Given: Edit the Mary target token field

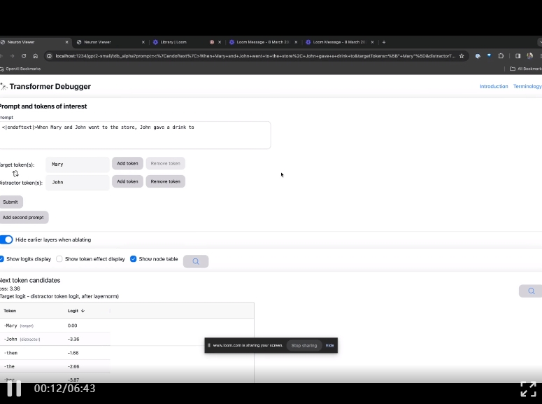Looking at the screenshot, I should tap(78, 165).
